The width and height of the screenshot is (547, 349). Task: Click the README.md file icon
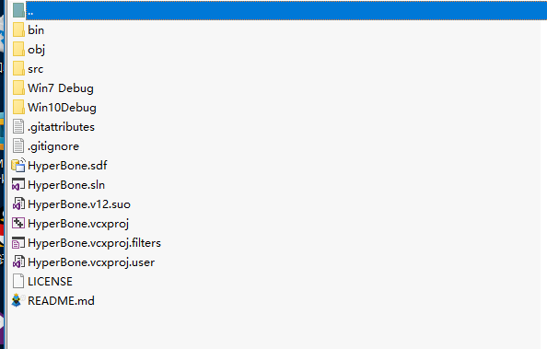(17, 300)
